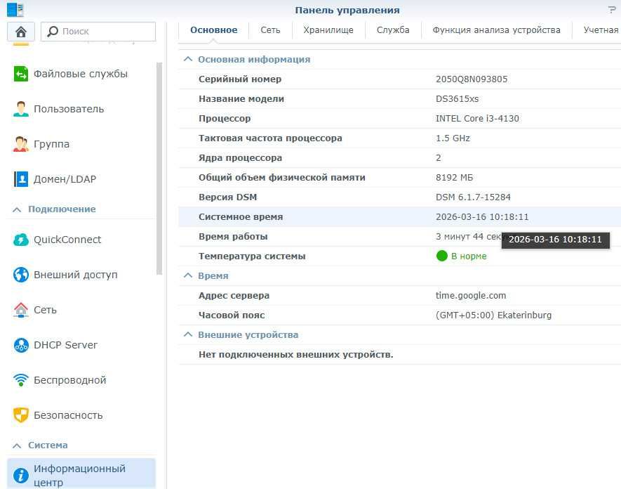Open the Network house icon
Screen dimensions: 621x489
21,310
